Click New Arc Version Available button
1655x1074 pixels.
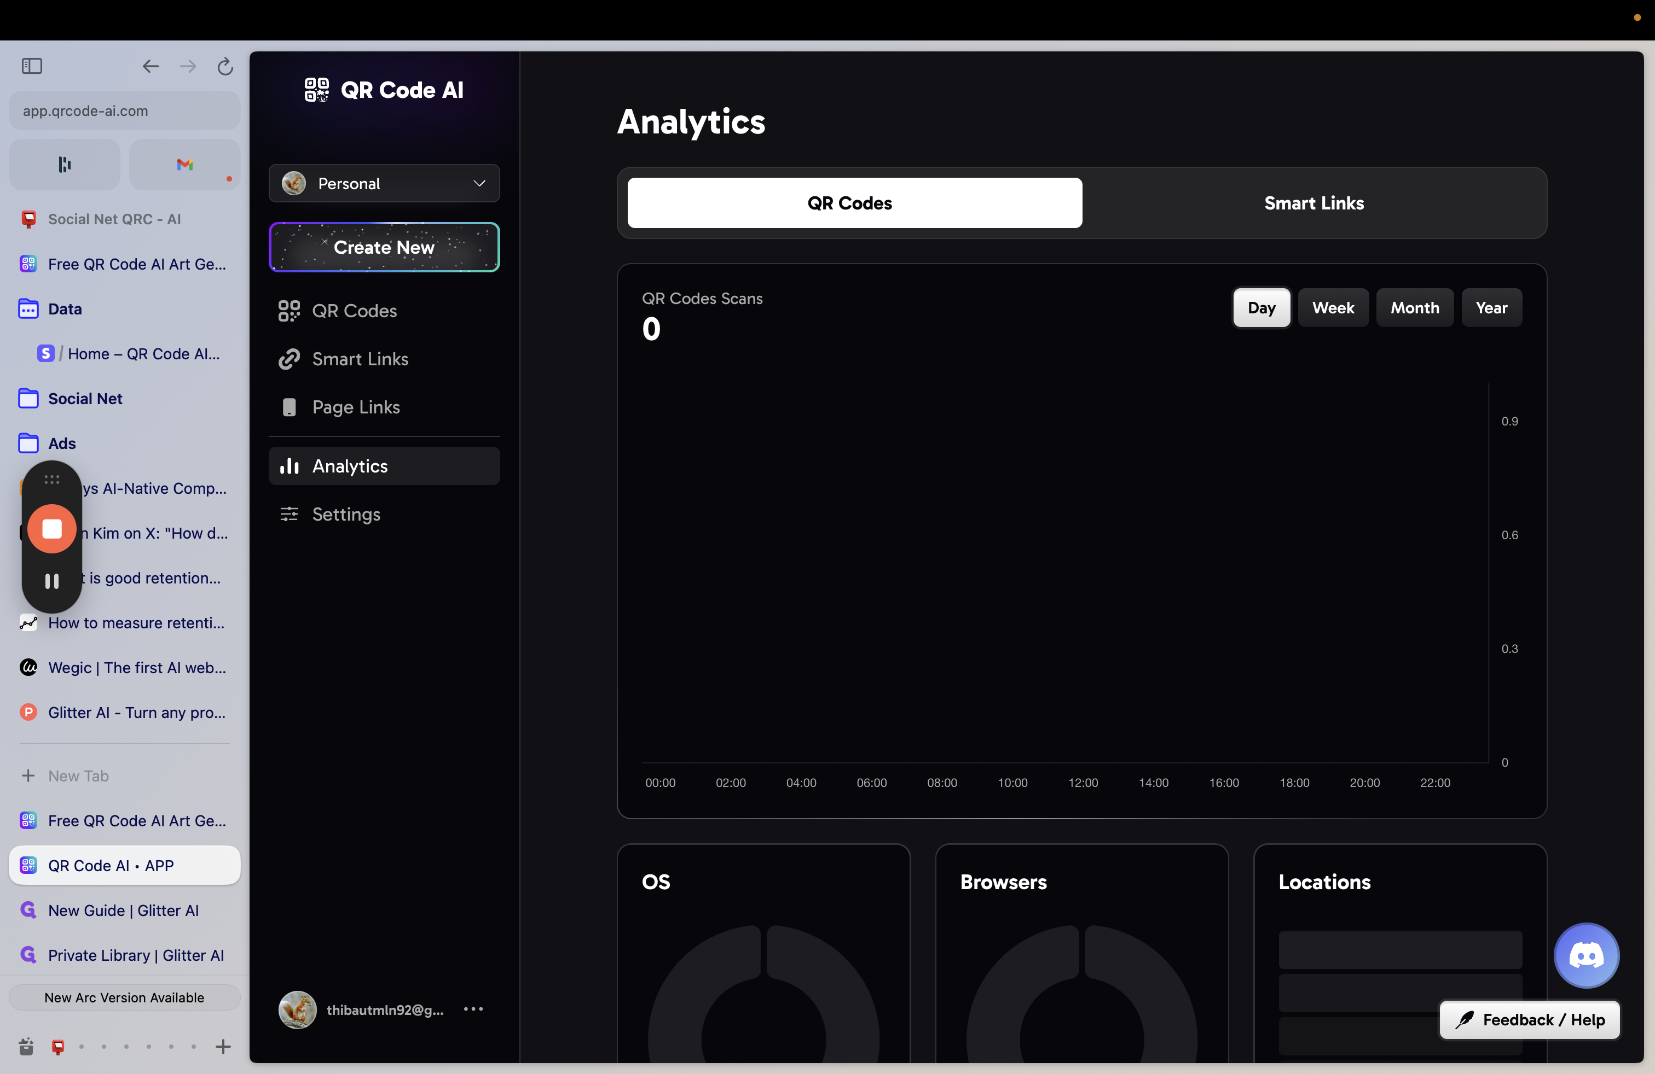[x=124, y=997]
